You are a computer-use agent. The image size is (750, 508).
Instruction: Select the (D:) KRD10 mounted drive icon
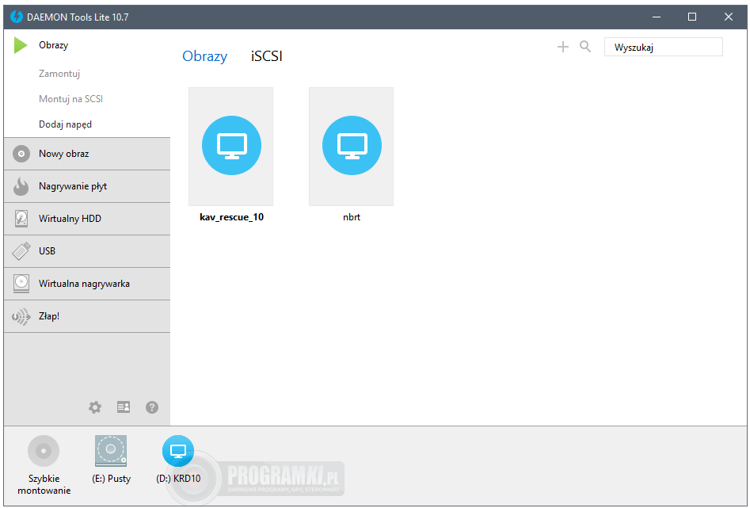178,451
